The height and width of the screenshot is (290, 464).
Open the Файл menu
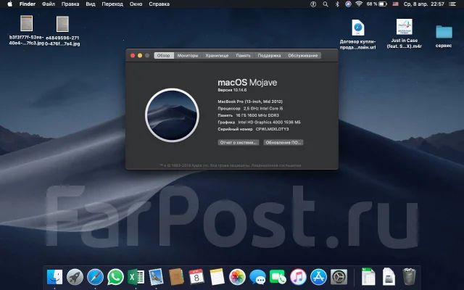click(49, 4)
